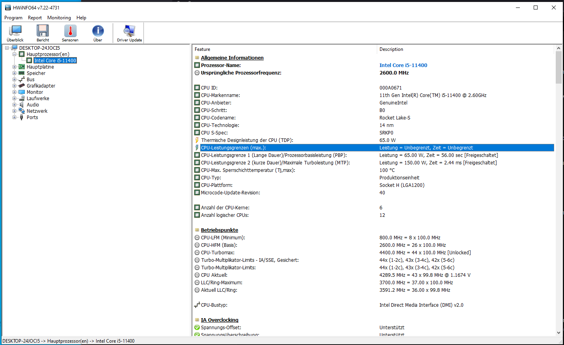Click the detail pane scroll-up arrow
Image resolution: width=564 pixels, height=345 pixels.
(x=558, y=48)
